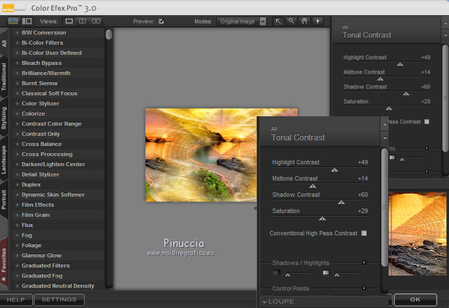The width and height of the screenshot is (449, 308).
Task: Click the light bulb background tool
Action: (317, 21)
